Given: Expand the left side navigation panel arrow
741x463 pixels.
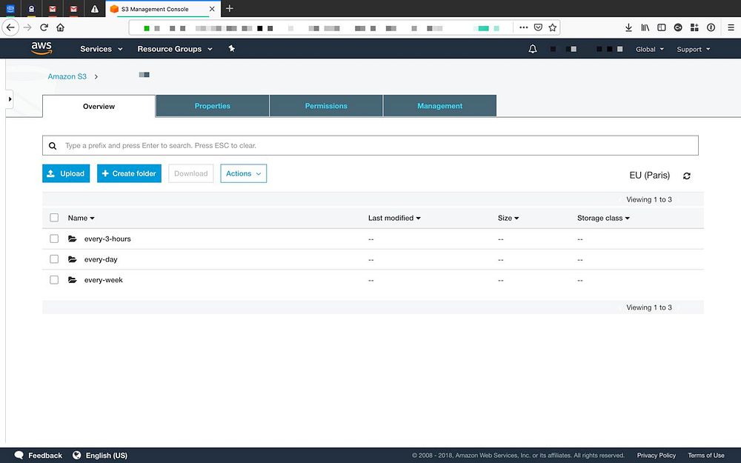Looking at the screenshot, I should [x=10, y=99].
